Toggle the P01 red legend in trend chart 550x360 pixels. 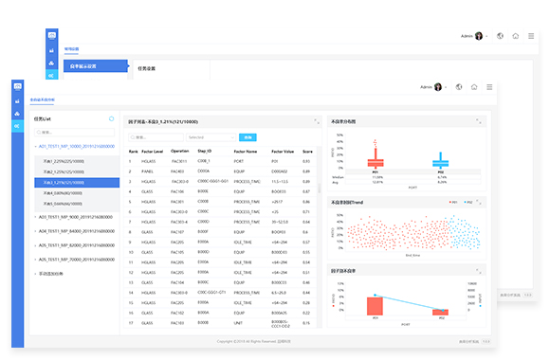click(x=453, y=202)
